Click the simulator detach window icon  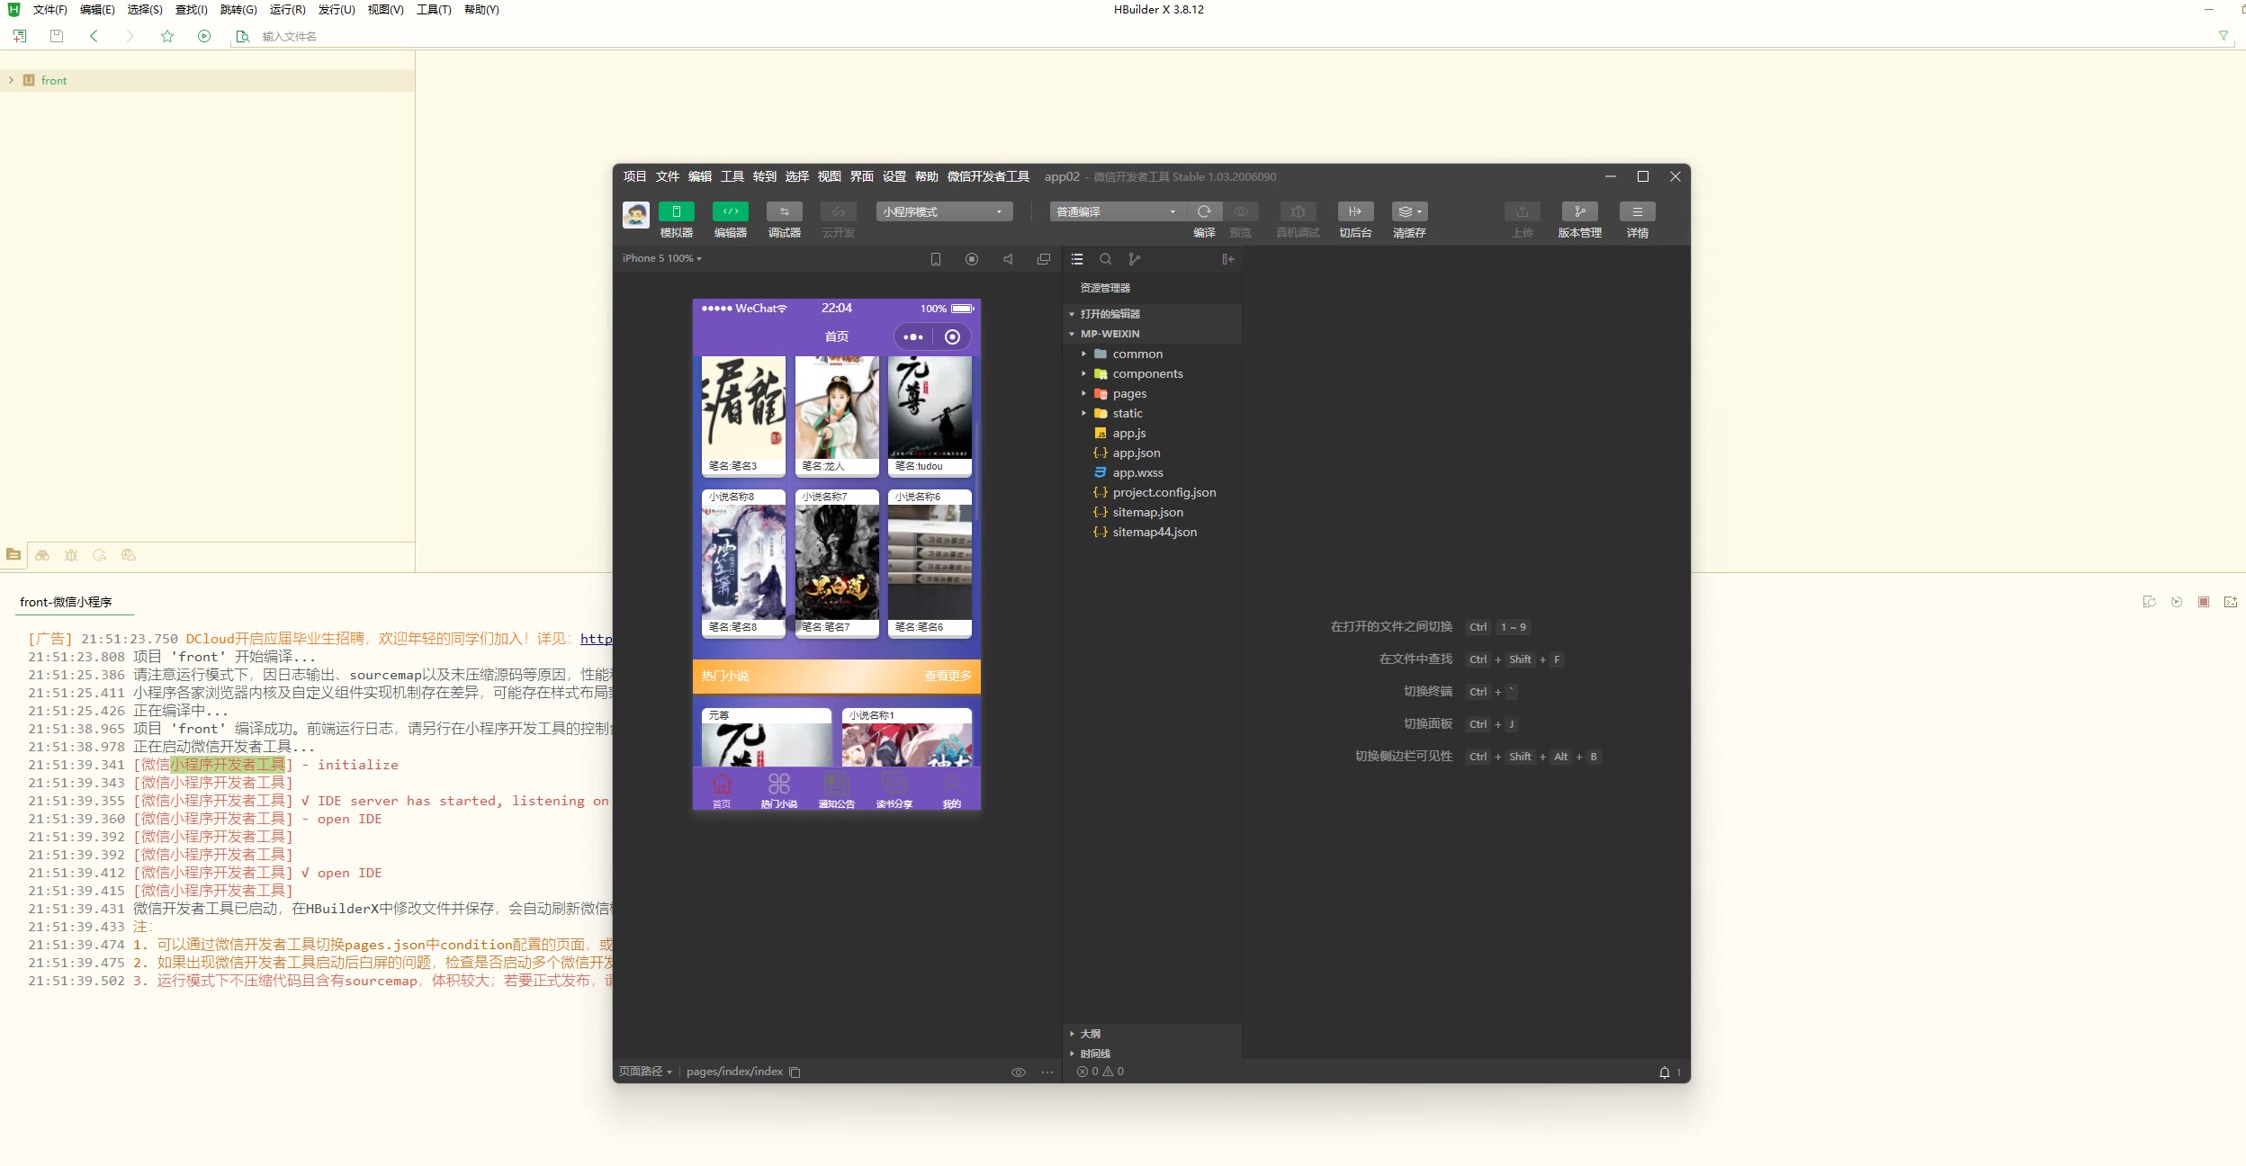tap(1044, 259)
